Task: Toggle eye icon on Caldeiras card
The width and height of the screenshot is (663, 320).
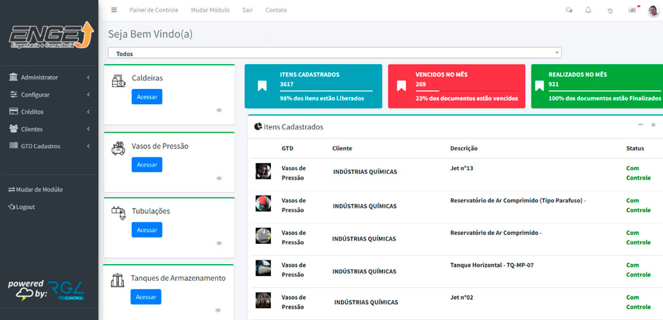Action: tap(219, 110)
